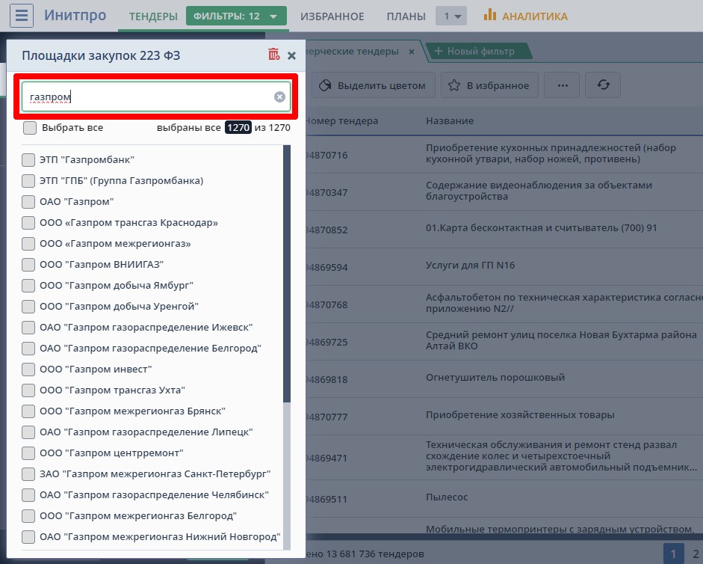Open tender Асфальтобетон по техническая характеристика
The height and width of the screenshot is (564, 703).
pyautogui.click(x=564, y=303)
